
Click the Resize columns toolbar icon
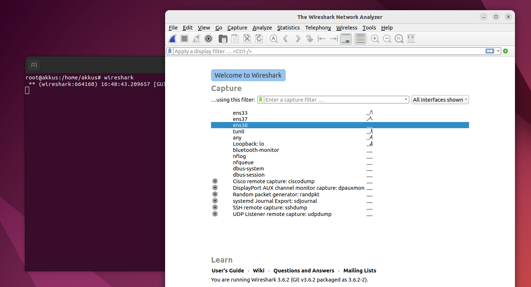coord(411,39)
